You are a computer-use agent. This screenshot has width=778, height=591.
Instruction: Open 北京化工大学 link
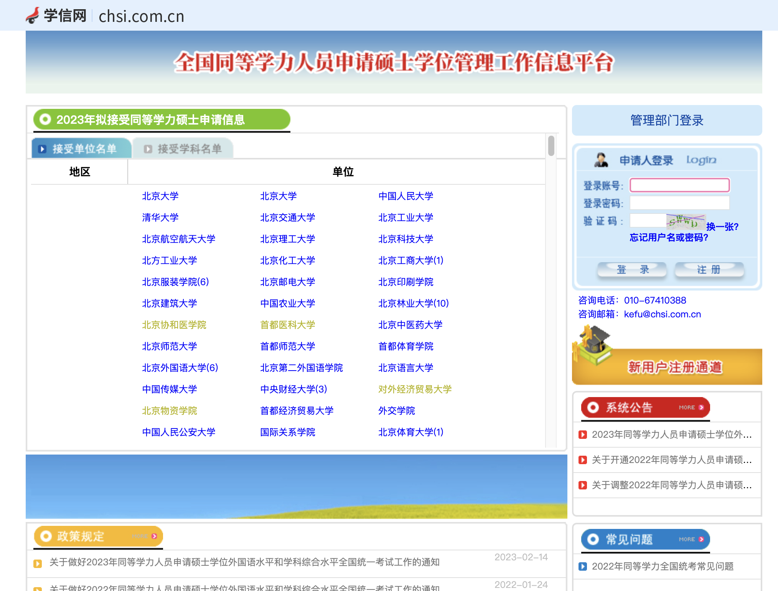click(288, 261)
